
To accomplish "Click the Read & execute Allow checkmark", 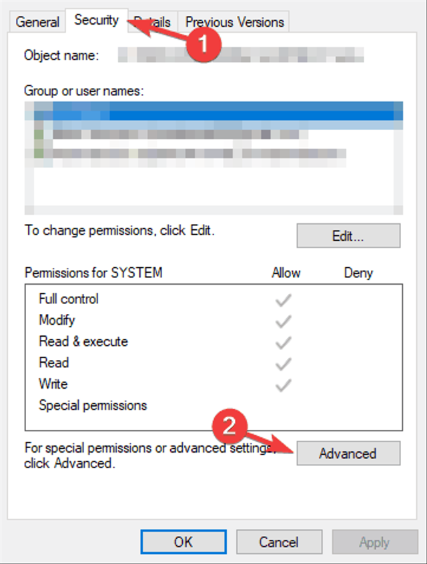I will [x=284, y=343].
